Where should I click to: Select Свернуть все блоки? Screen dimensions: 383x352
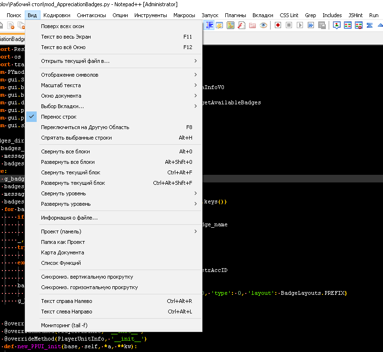[113, 151]
